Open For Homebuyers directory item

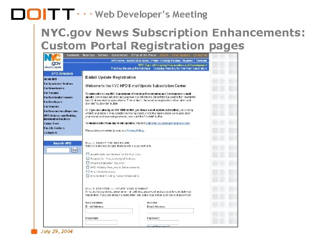click(x=54, y=88)
